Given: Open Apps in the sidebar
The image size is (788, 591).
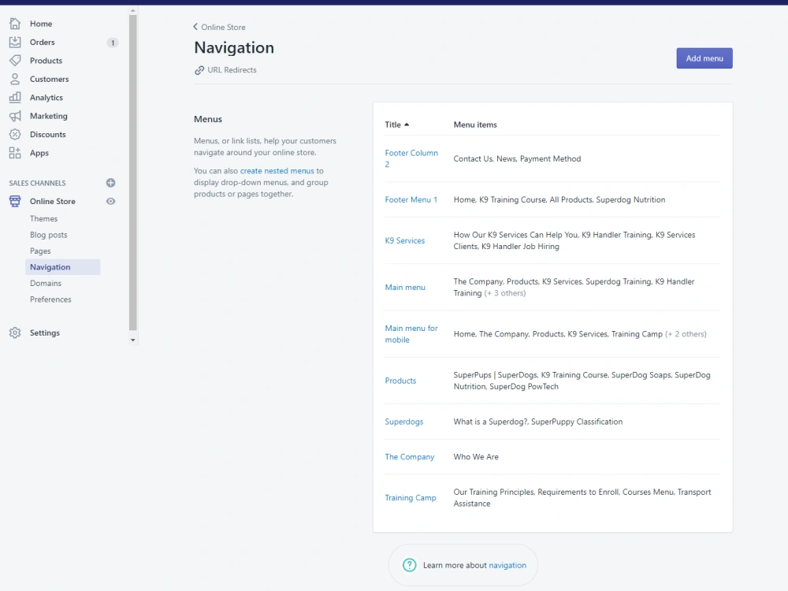Looking at the screenshot, I should (x=39, y=153).
